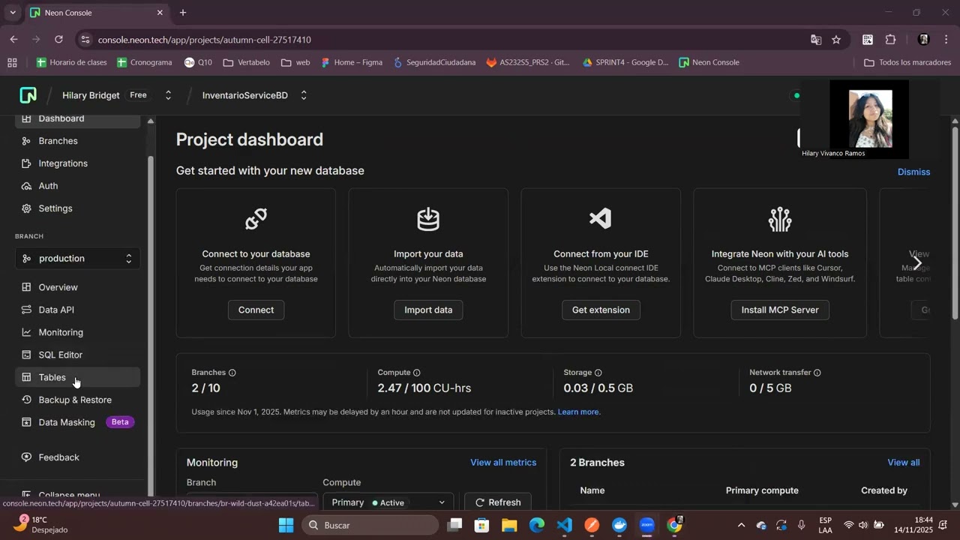Open Data API page
This screenshot has height=540, width=960.
[56, 310]
